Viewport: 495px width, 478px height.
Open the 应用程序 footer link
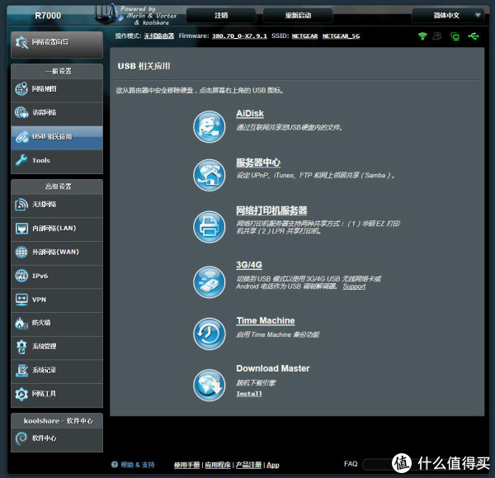[218, 465]
